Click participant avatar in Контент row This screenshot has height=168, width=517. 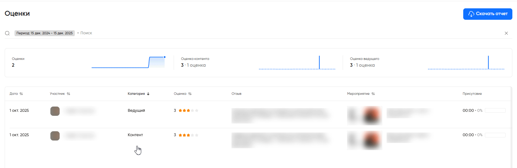(55, 136)
